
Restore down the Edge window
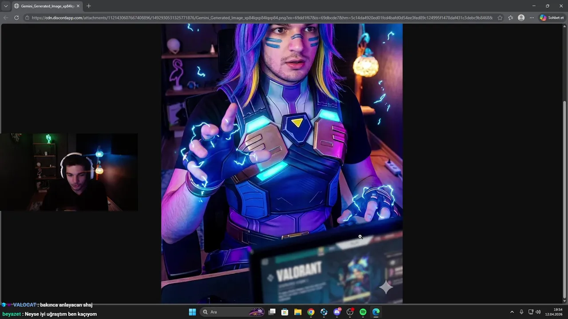[547, 6]
